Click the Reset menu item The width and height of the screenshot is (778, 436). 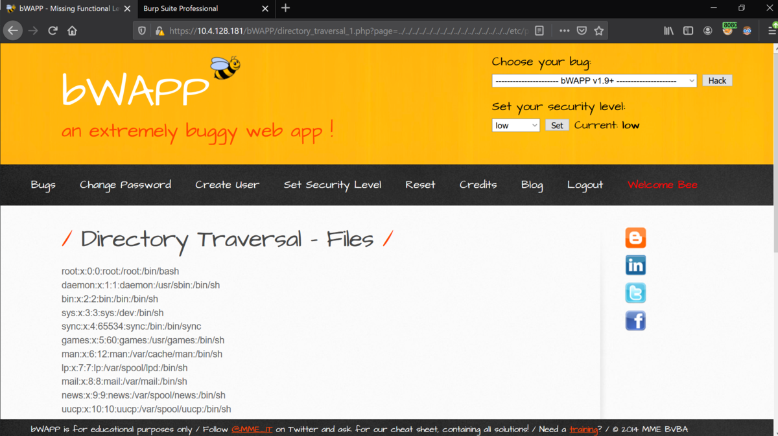[420, 185]
